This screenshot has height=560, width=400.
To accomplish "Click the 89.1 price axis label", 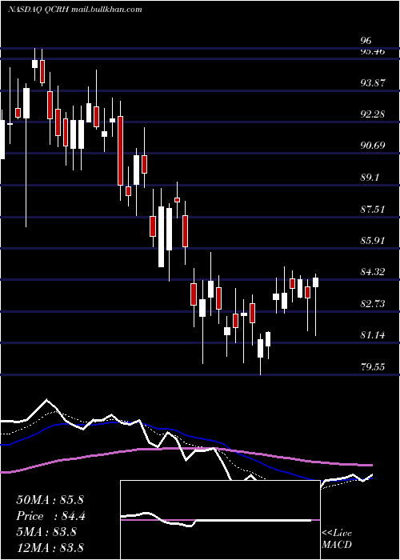I will pyautogui.click(x=370, y=178).
